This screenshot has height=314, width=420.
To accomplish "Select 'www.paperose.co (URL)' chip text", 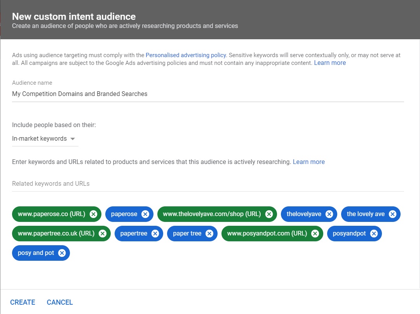I will [51, 214].
